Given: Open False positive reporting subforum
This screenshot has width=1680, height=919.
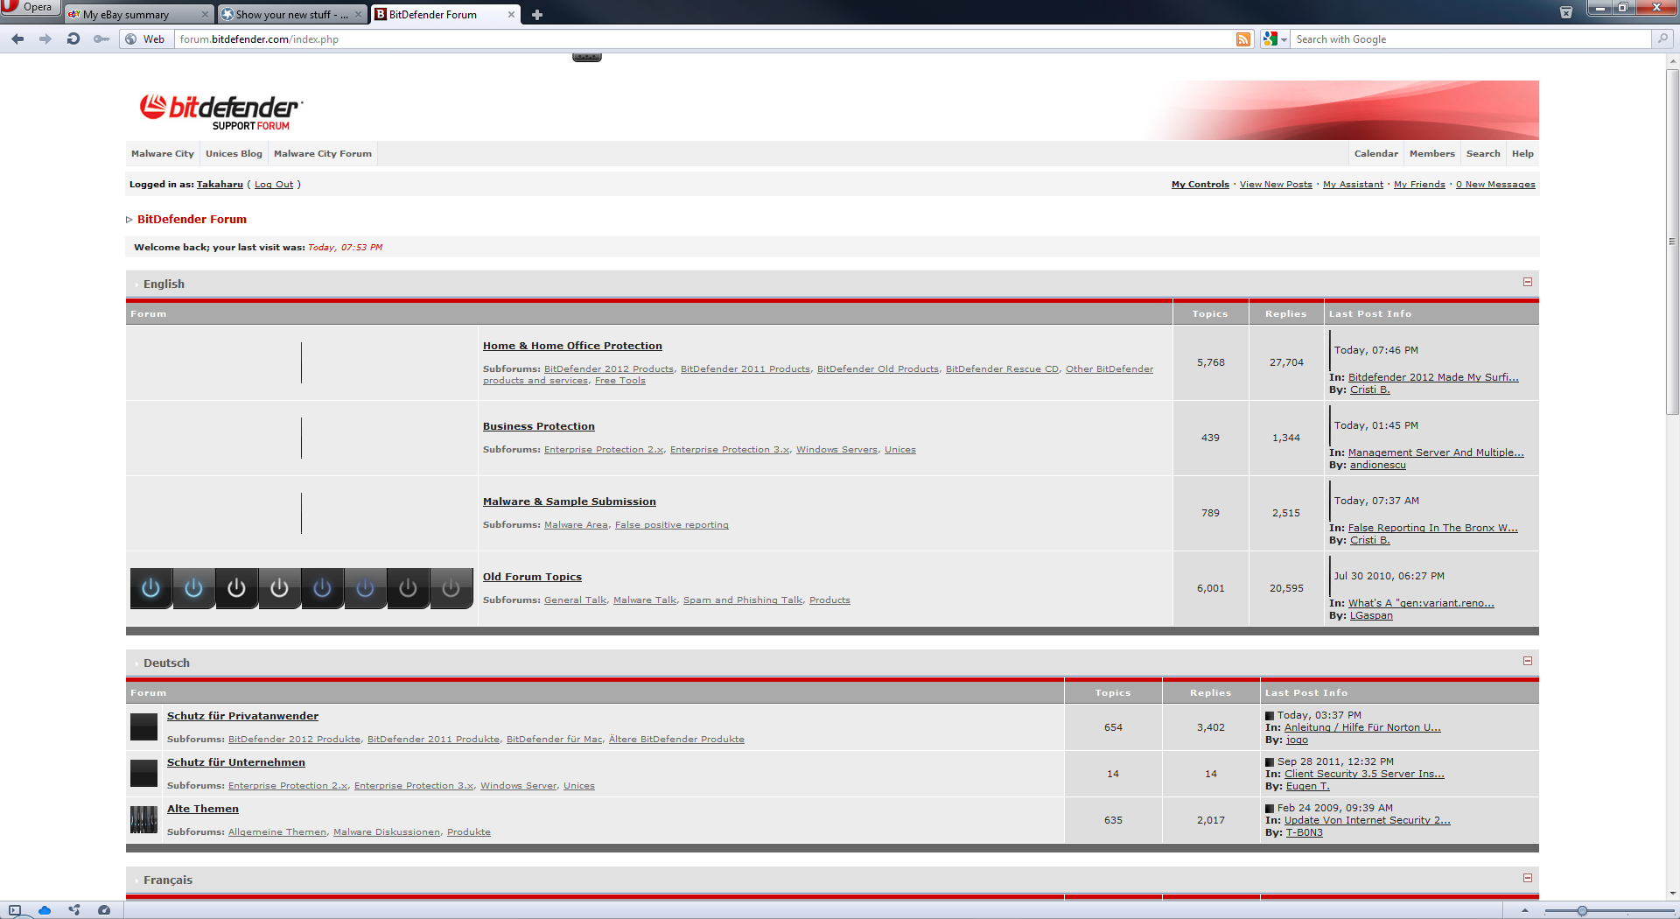Looking at the screenshot, I should pyautogui.click(x=672, y=525).
